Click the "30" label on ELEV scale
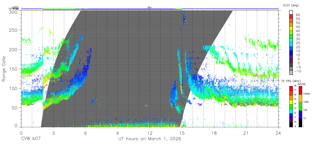The width and height of the screenshot is (313, 144). (297, 39)
